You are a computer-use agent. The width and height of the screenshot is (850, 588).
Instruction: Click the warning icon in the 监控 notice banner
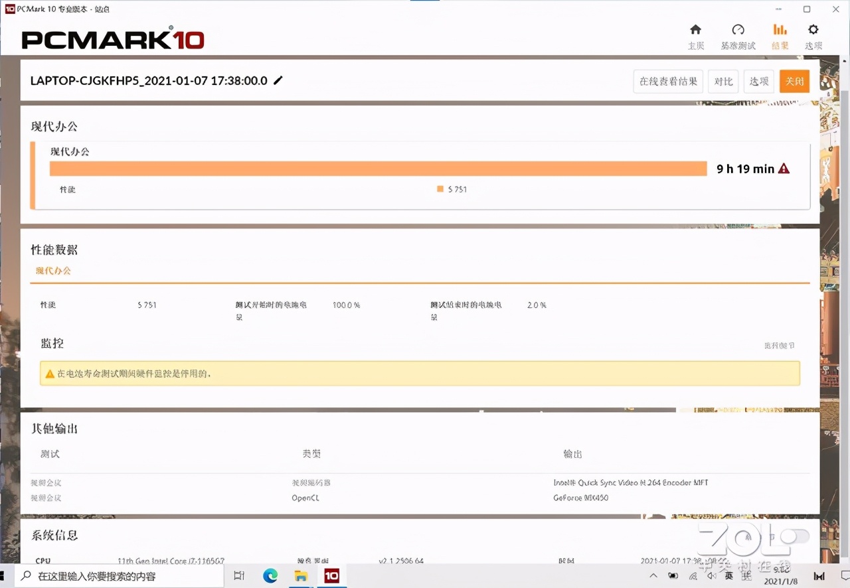coord(50,373)
